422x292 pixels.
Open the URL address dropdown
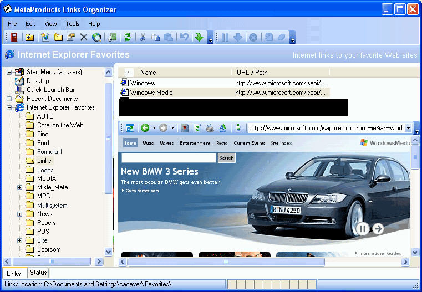pyautogui.click(x=409, y=128)
